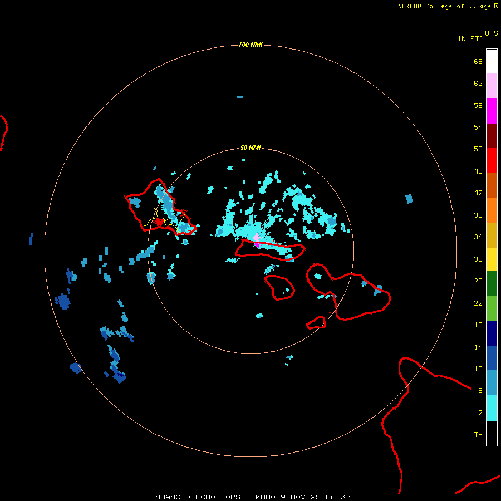Screen dimensions: 501x501
Task: Click the dark orange legend band near 42
Action: [x=492, y=185]
